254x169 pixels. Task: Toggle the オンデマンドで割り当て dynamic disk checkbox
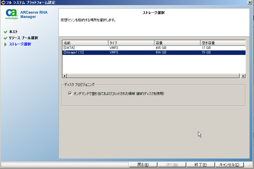coord(70,93)
